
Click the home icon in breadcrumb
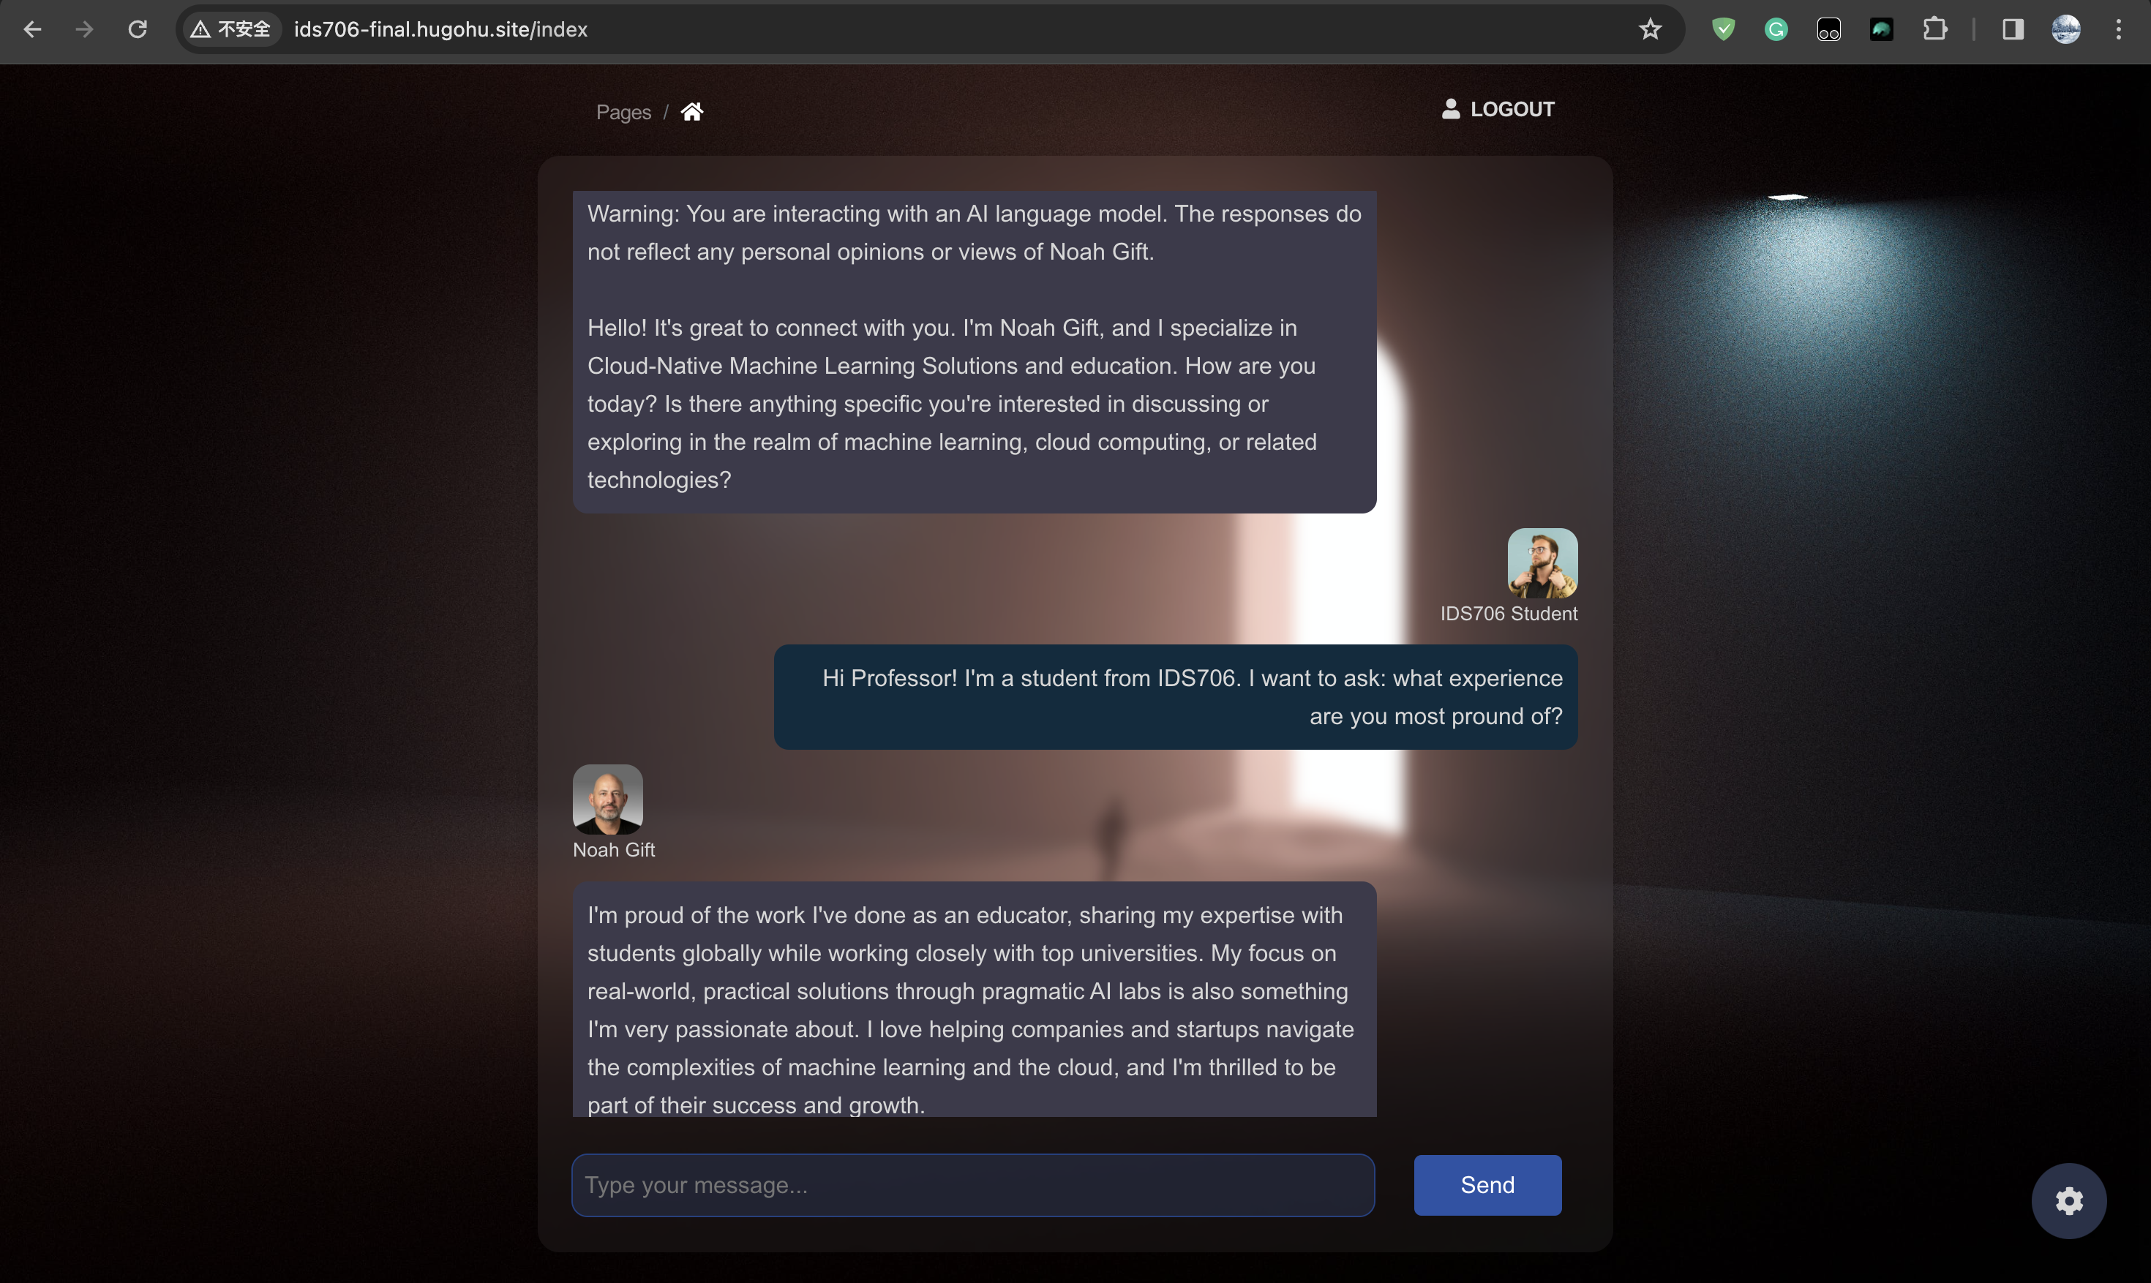point(691,113)
